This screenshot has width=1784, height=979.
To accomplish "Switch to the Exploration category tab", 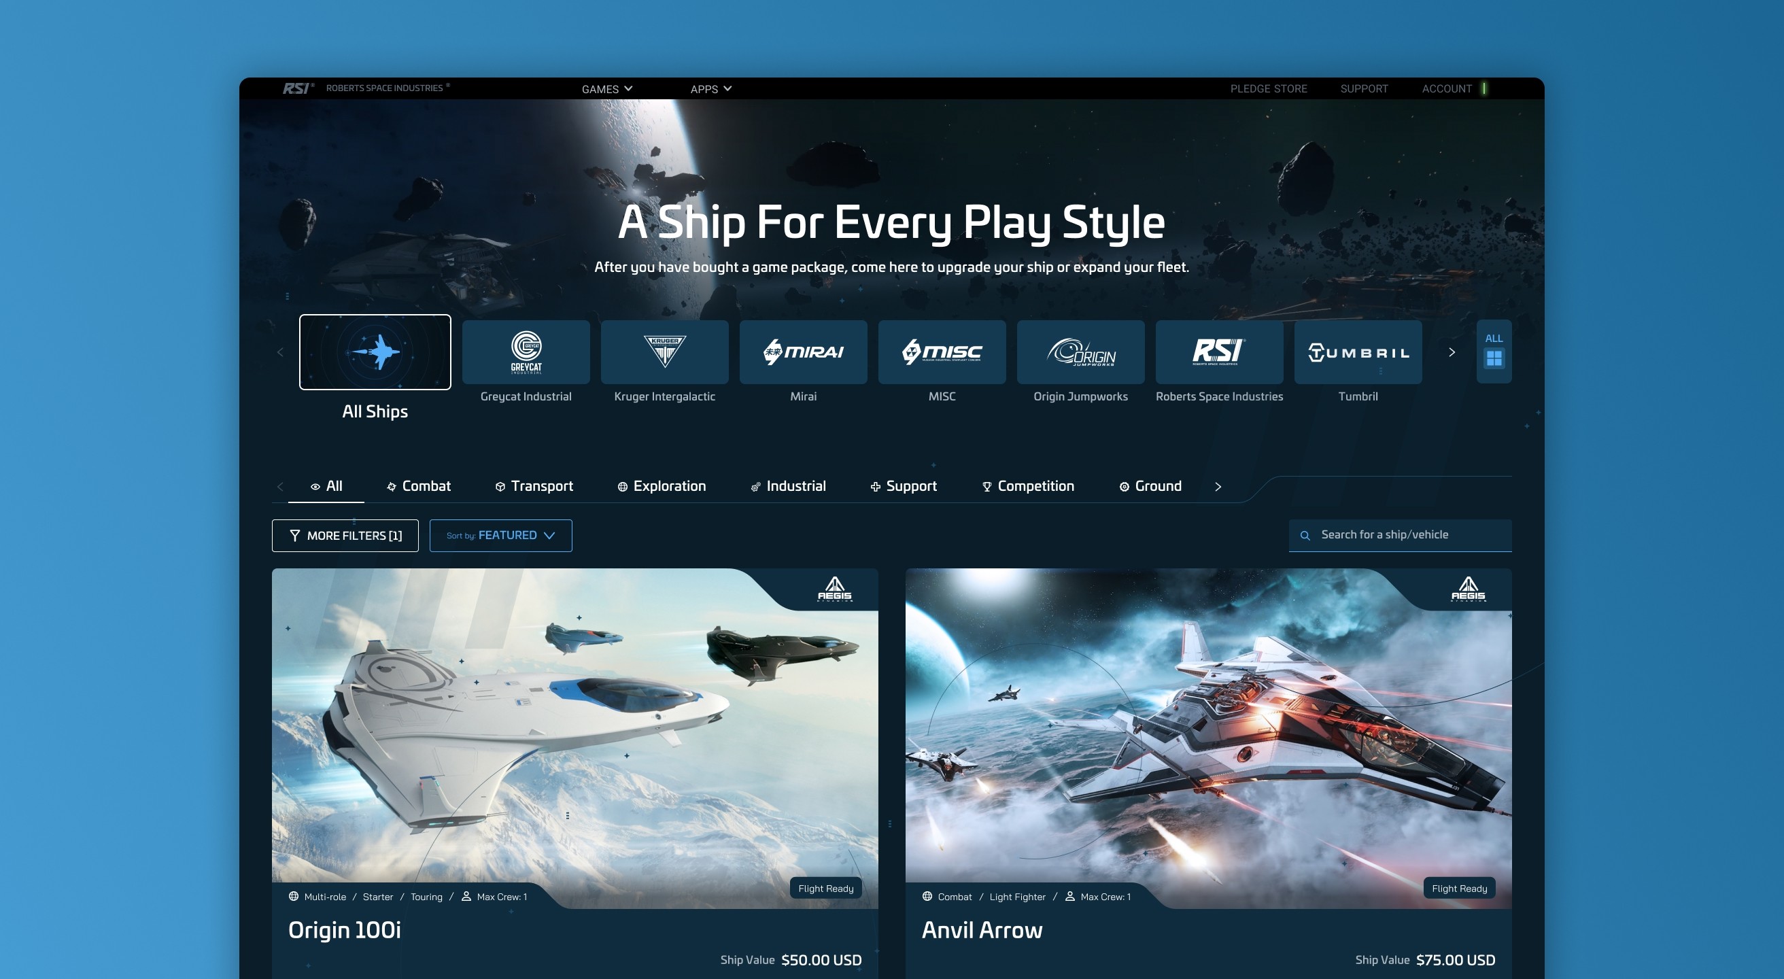I will click(662, 486).
